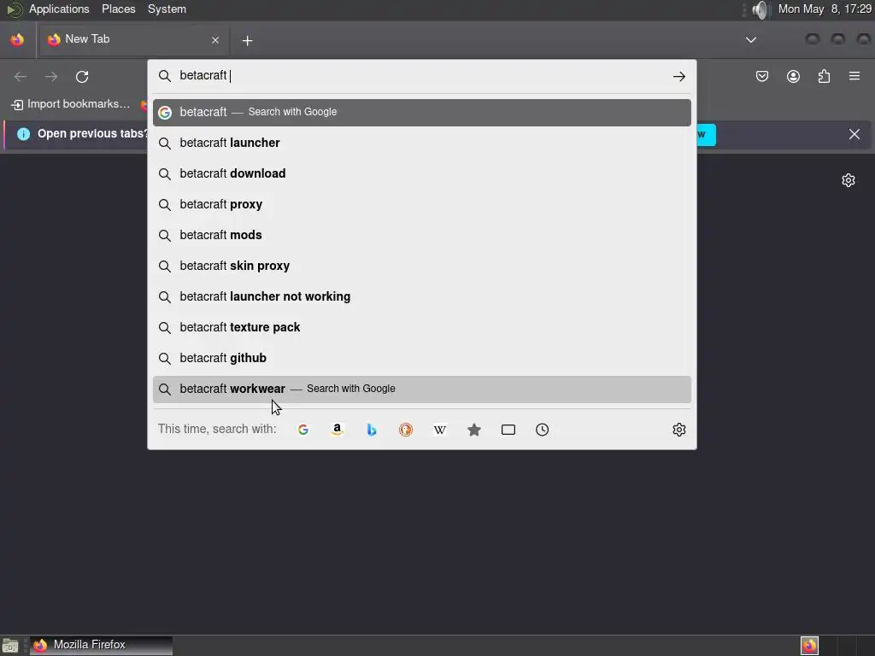The image size is (875, 656).
Task: Click the address bar text field
Action: pyautogui.click(x=421, y=76)
